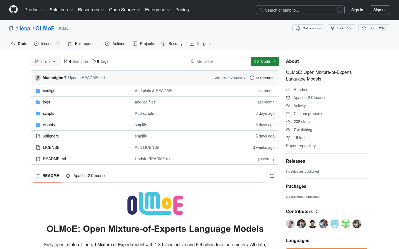Switch to the Issues tab
This screenshot has width=399, height=249.
point(47,44)
